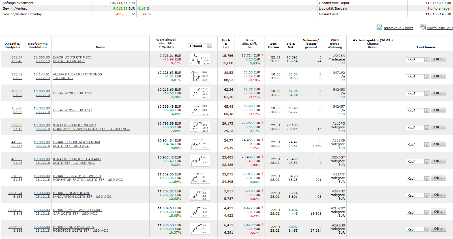Click the Konto anlegen link
Viewport: 453px width, 239px height.
coord(439,8)
